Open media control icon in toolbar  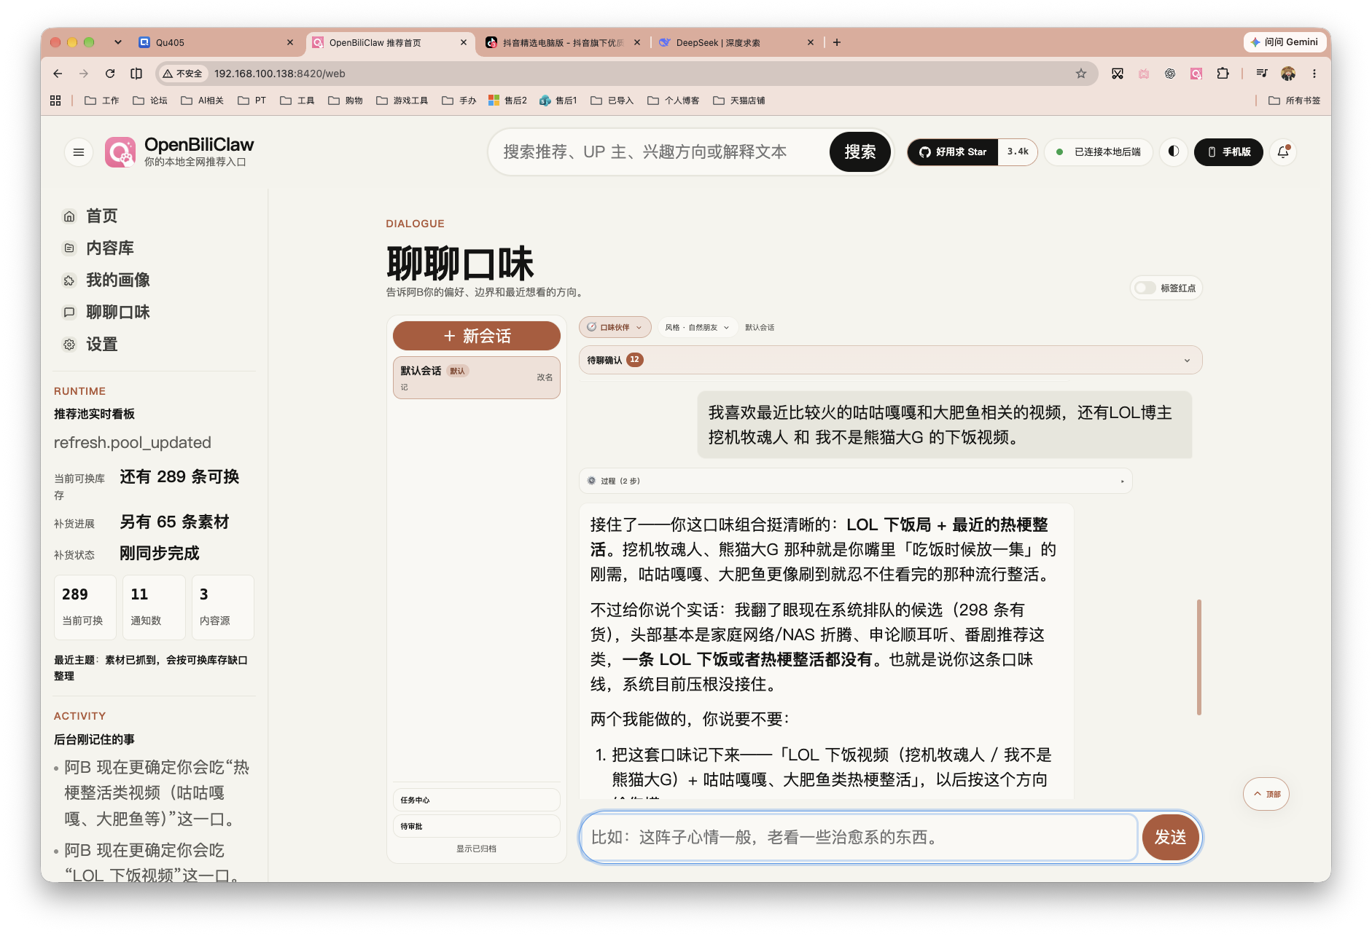click(1262, 74)
